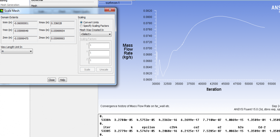Screen dimensions: 280x137
Task: Select Specify Scaling Factors radio button
Action: tap(81, 26)
